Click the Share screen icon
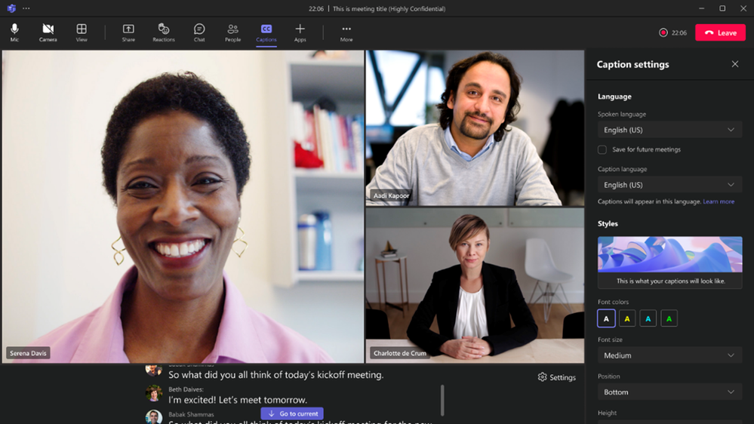Image resolution: width=754 pixels, height=424 pixels. click(128, 32)
